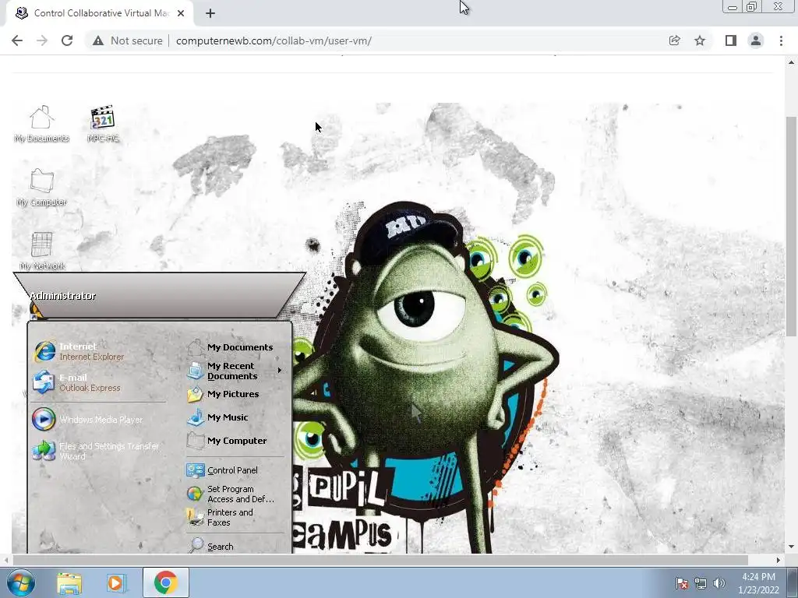Open My Documents in start menu
The width and height of the screenshot is (798, 598).
[x=230, y=347]
